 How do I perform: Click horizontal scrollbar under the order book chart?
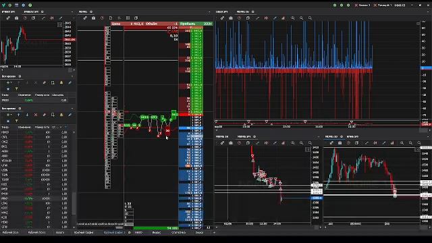[119, 228]
